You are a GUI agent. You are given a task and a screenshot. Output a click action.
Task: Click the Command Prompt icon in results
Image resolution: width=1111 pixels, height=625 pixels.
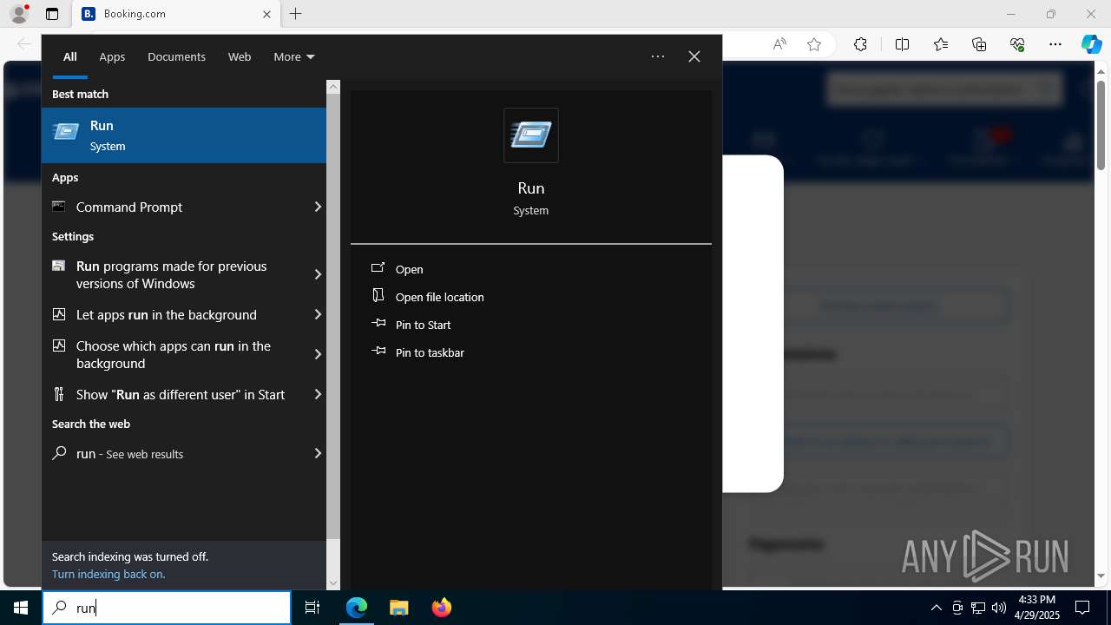(58, 206)
